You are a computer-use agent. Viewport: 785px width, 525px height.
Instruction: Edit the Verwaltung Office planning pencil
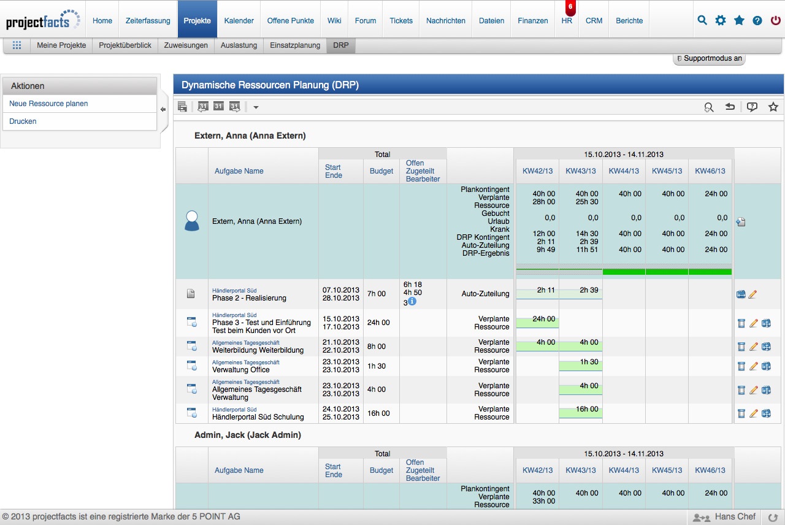[x=754, y=366]
